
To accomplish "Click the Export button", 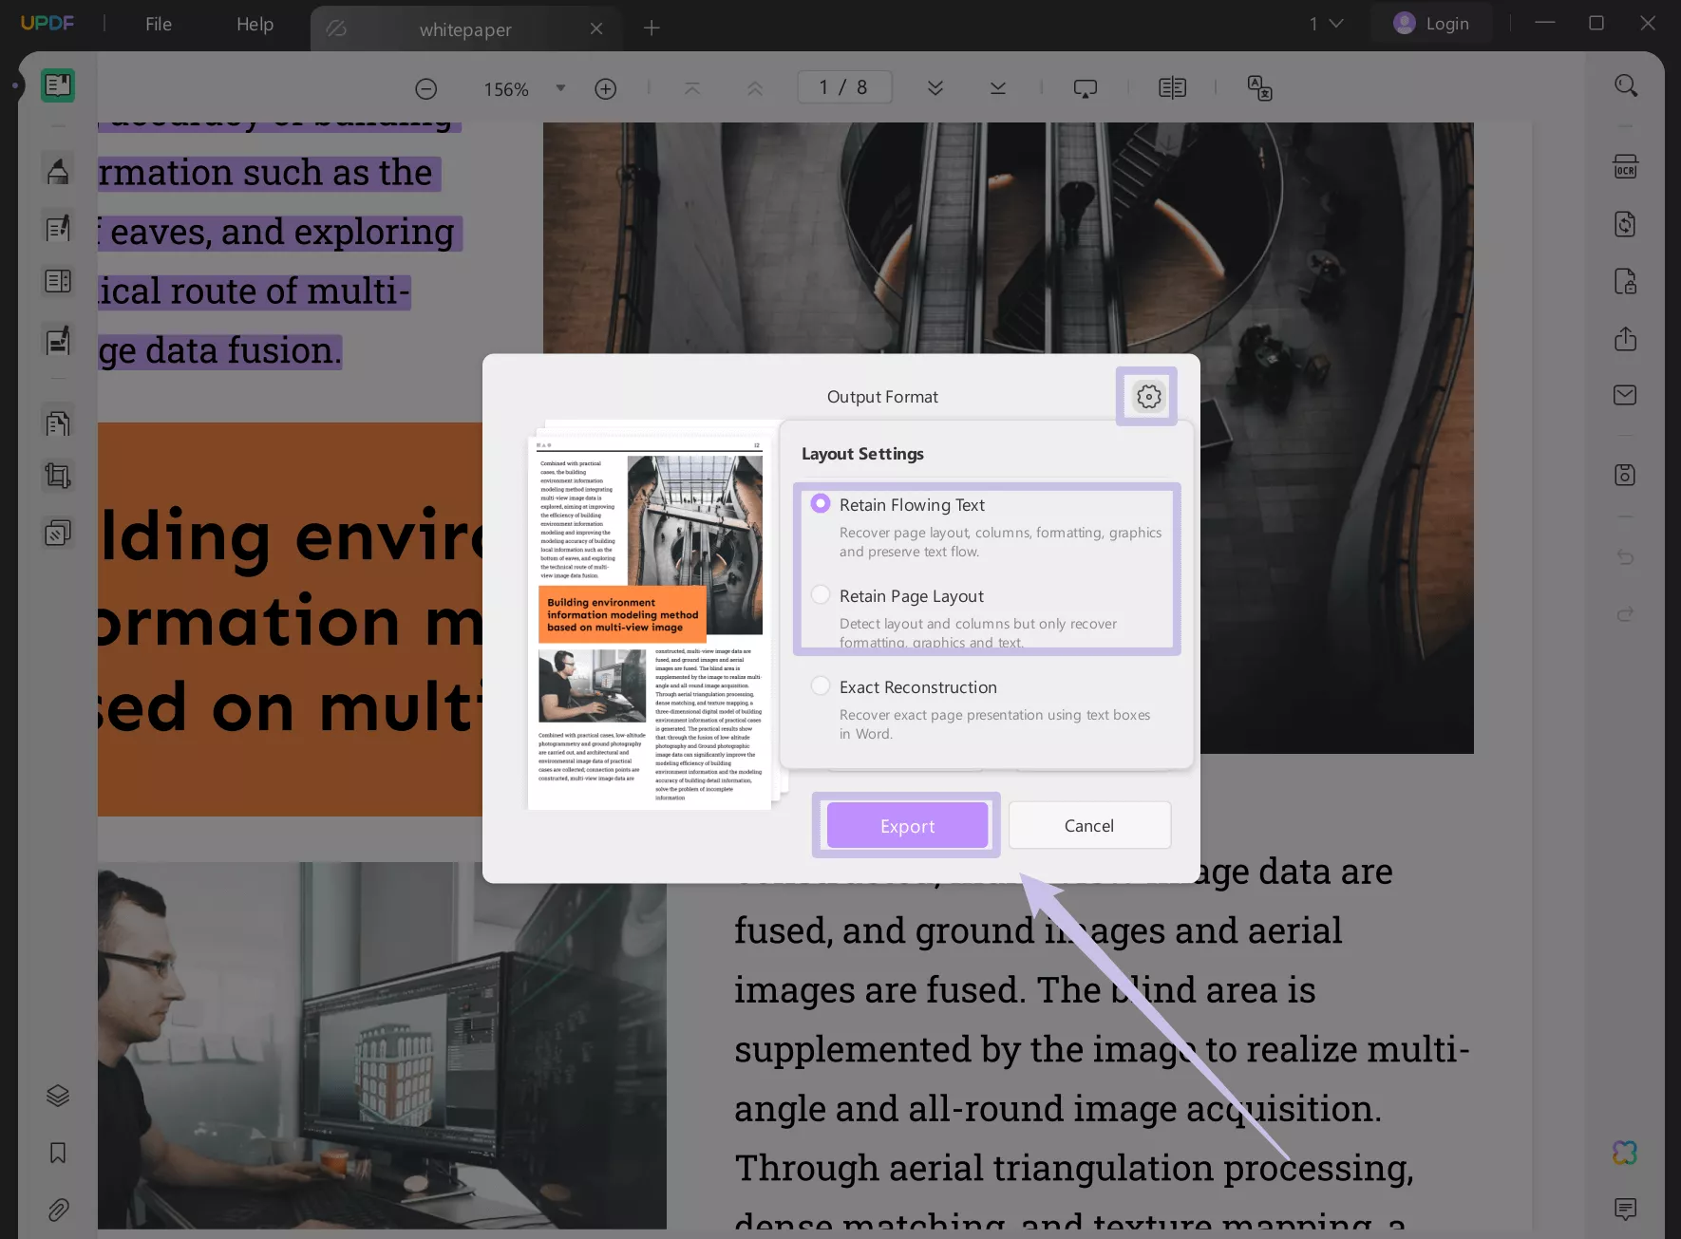I will pos(907,826).
